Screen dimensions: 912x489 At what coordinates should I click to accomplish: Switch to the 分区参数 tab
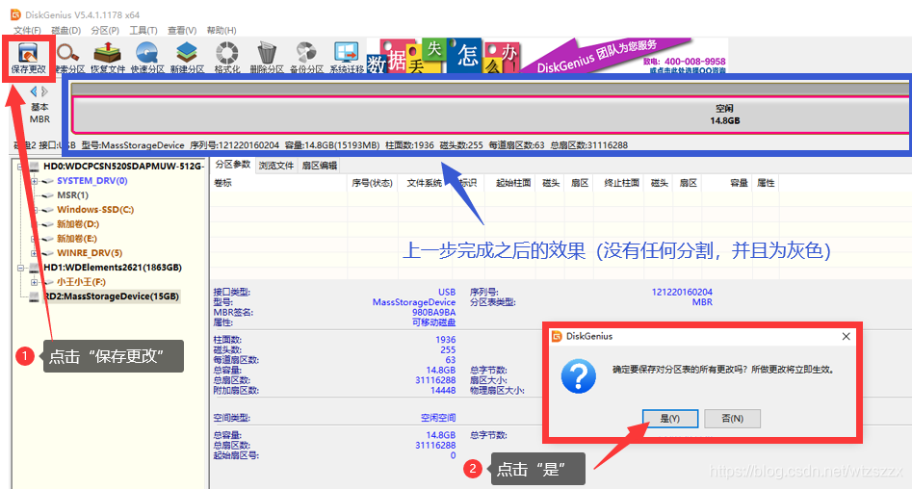click(233, 165)
